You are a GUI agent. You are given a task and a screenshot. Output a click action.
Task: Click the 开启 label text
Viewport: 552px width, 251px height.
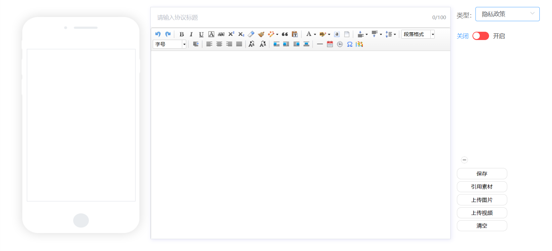(x=499, y=36)
